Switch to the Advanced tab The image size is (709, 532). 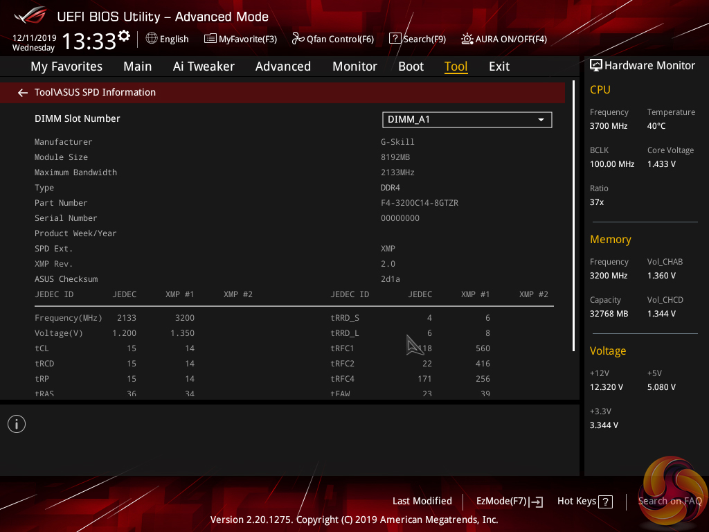[283, 66]
